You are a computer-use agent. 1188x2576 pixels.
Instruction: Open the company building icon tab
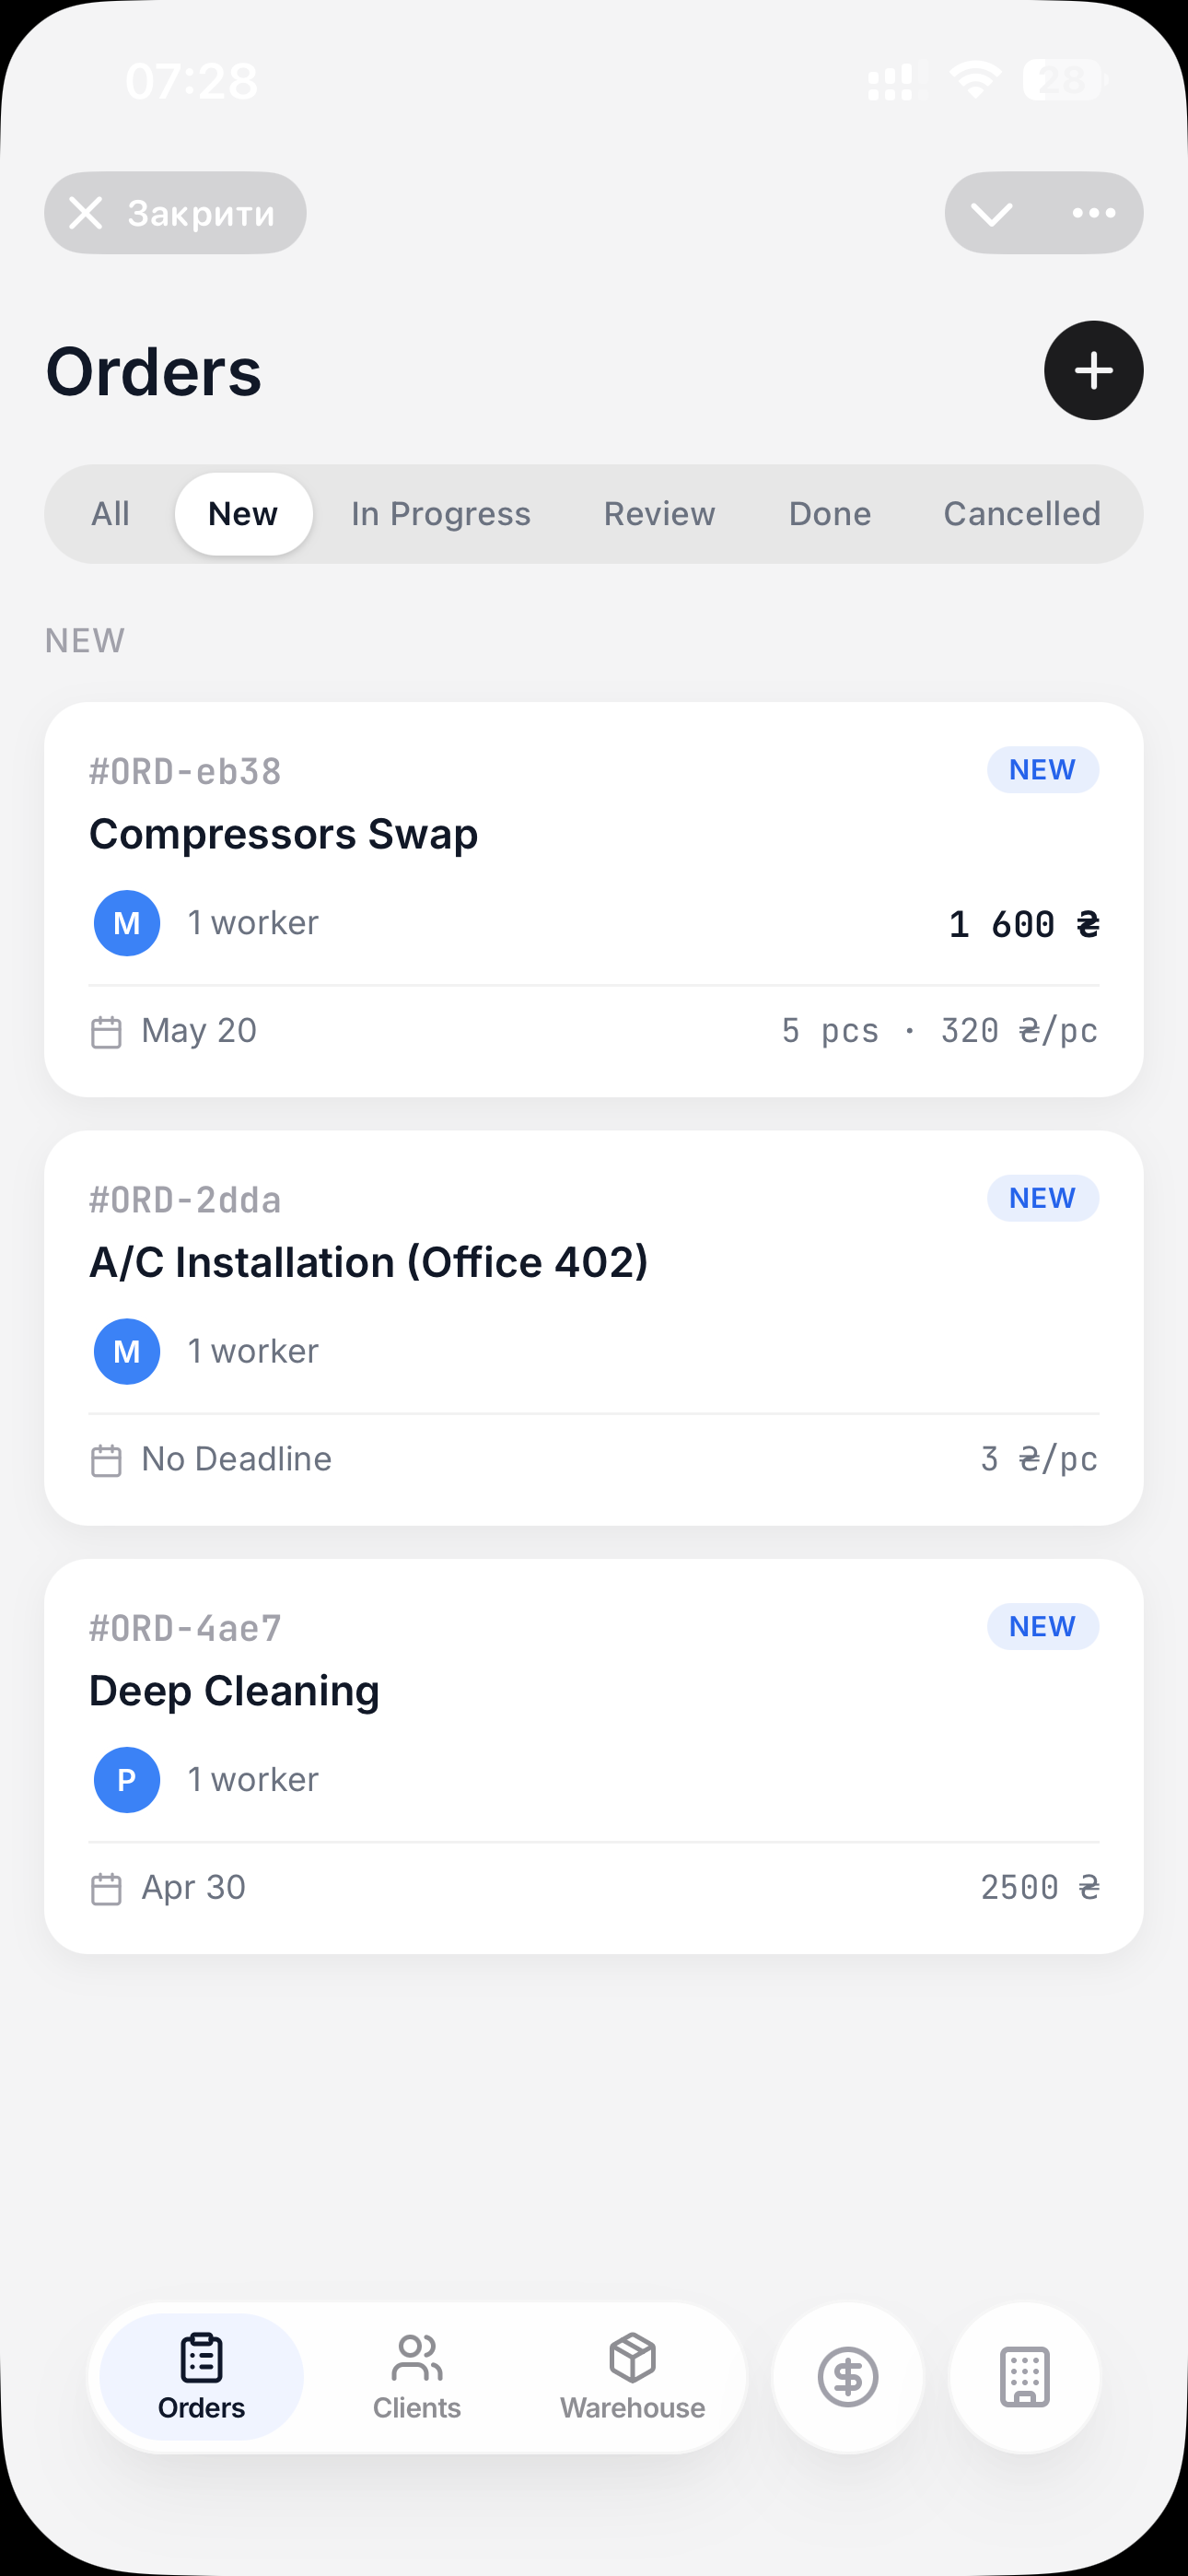click(1024, 2377)
